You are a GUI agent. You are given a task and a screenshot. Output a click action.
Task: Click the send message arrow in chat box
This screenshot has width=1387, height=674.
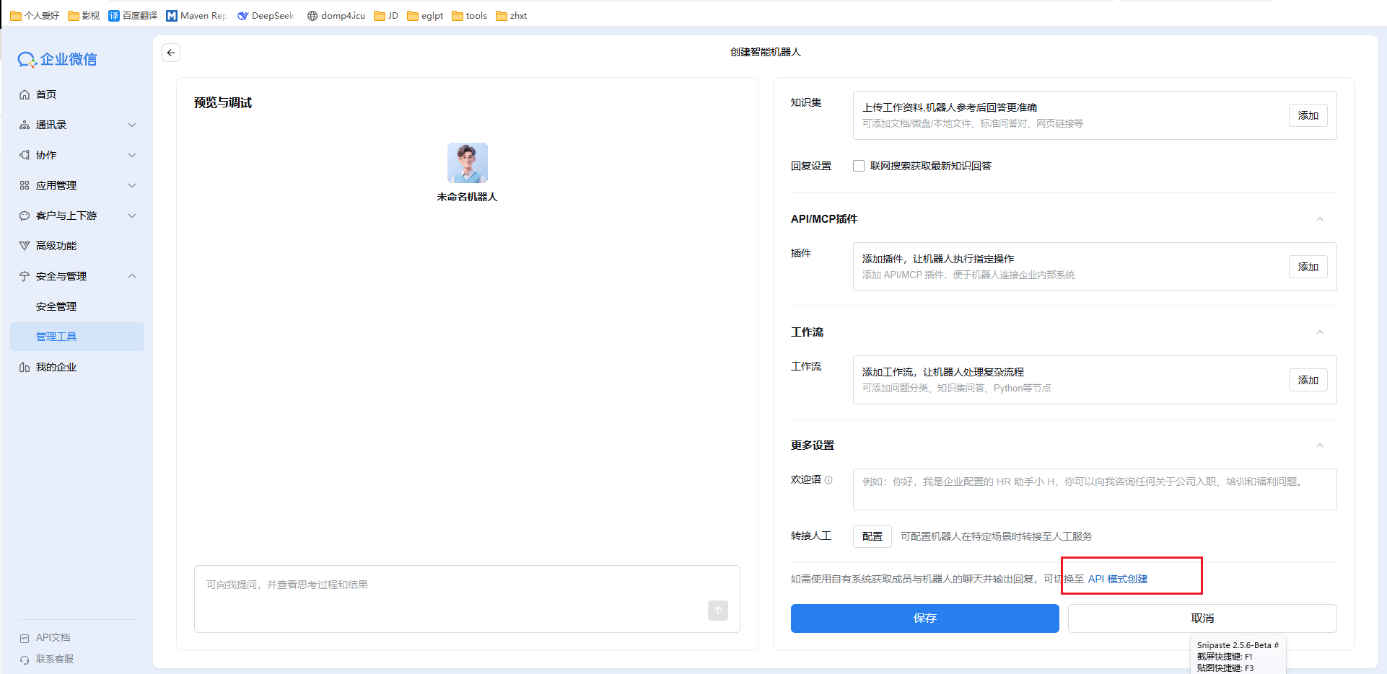pos(717,611)
